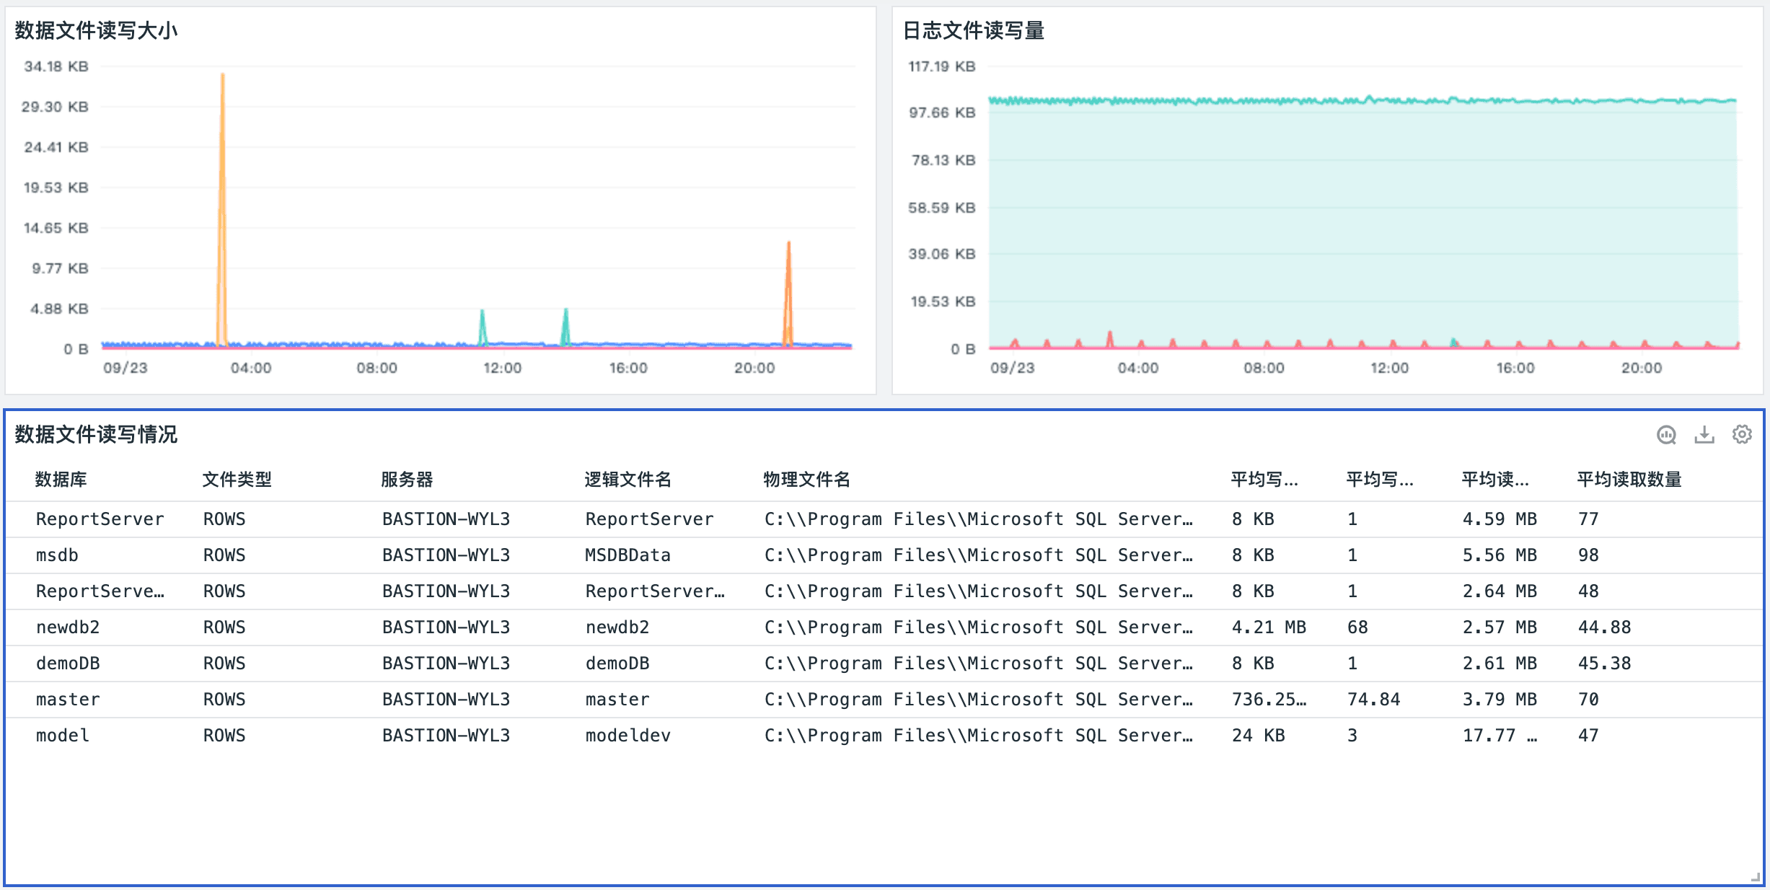Sort by the 逻辑文件名 column header
Screen dimensions: 1770x890
point(628,480)
